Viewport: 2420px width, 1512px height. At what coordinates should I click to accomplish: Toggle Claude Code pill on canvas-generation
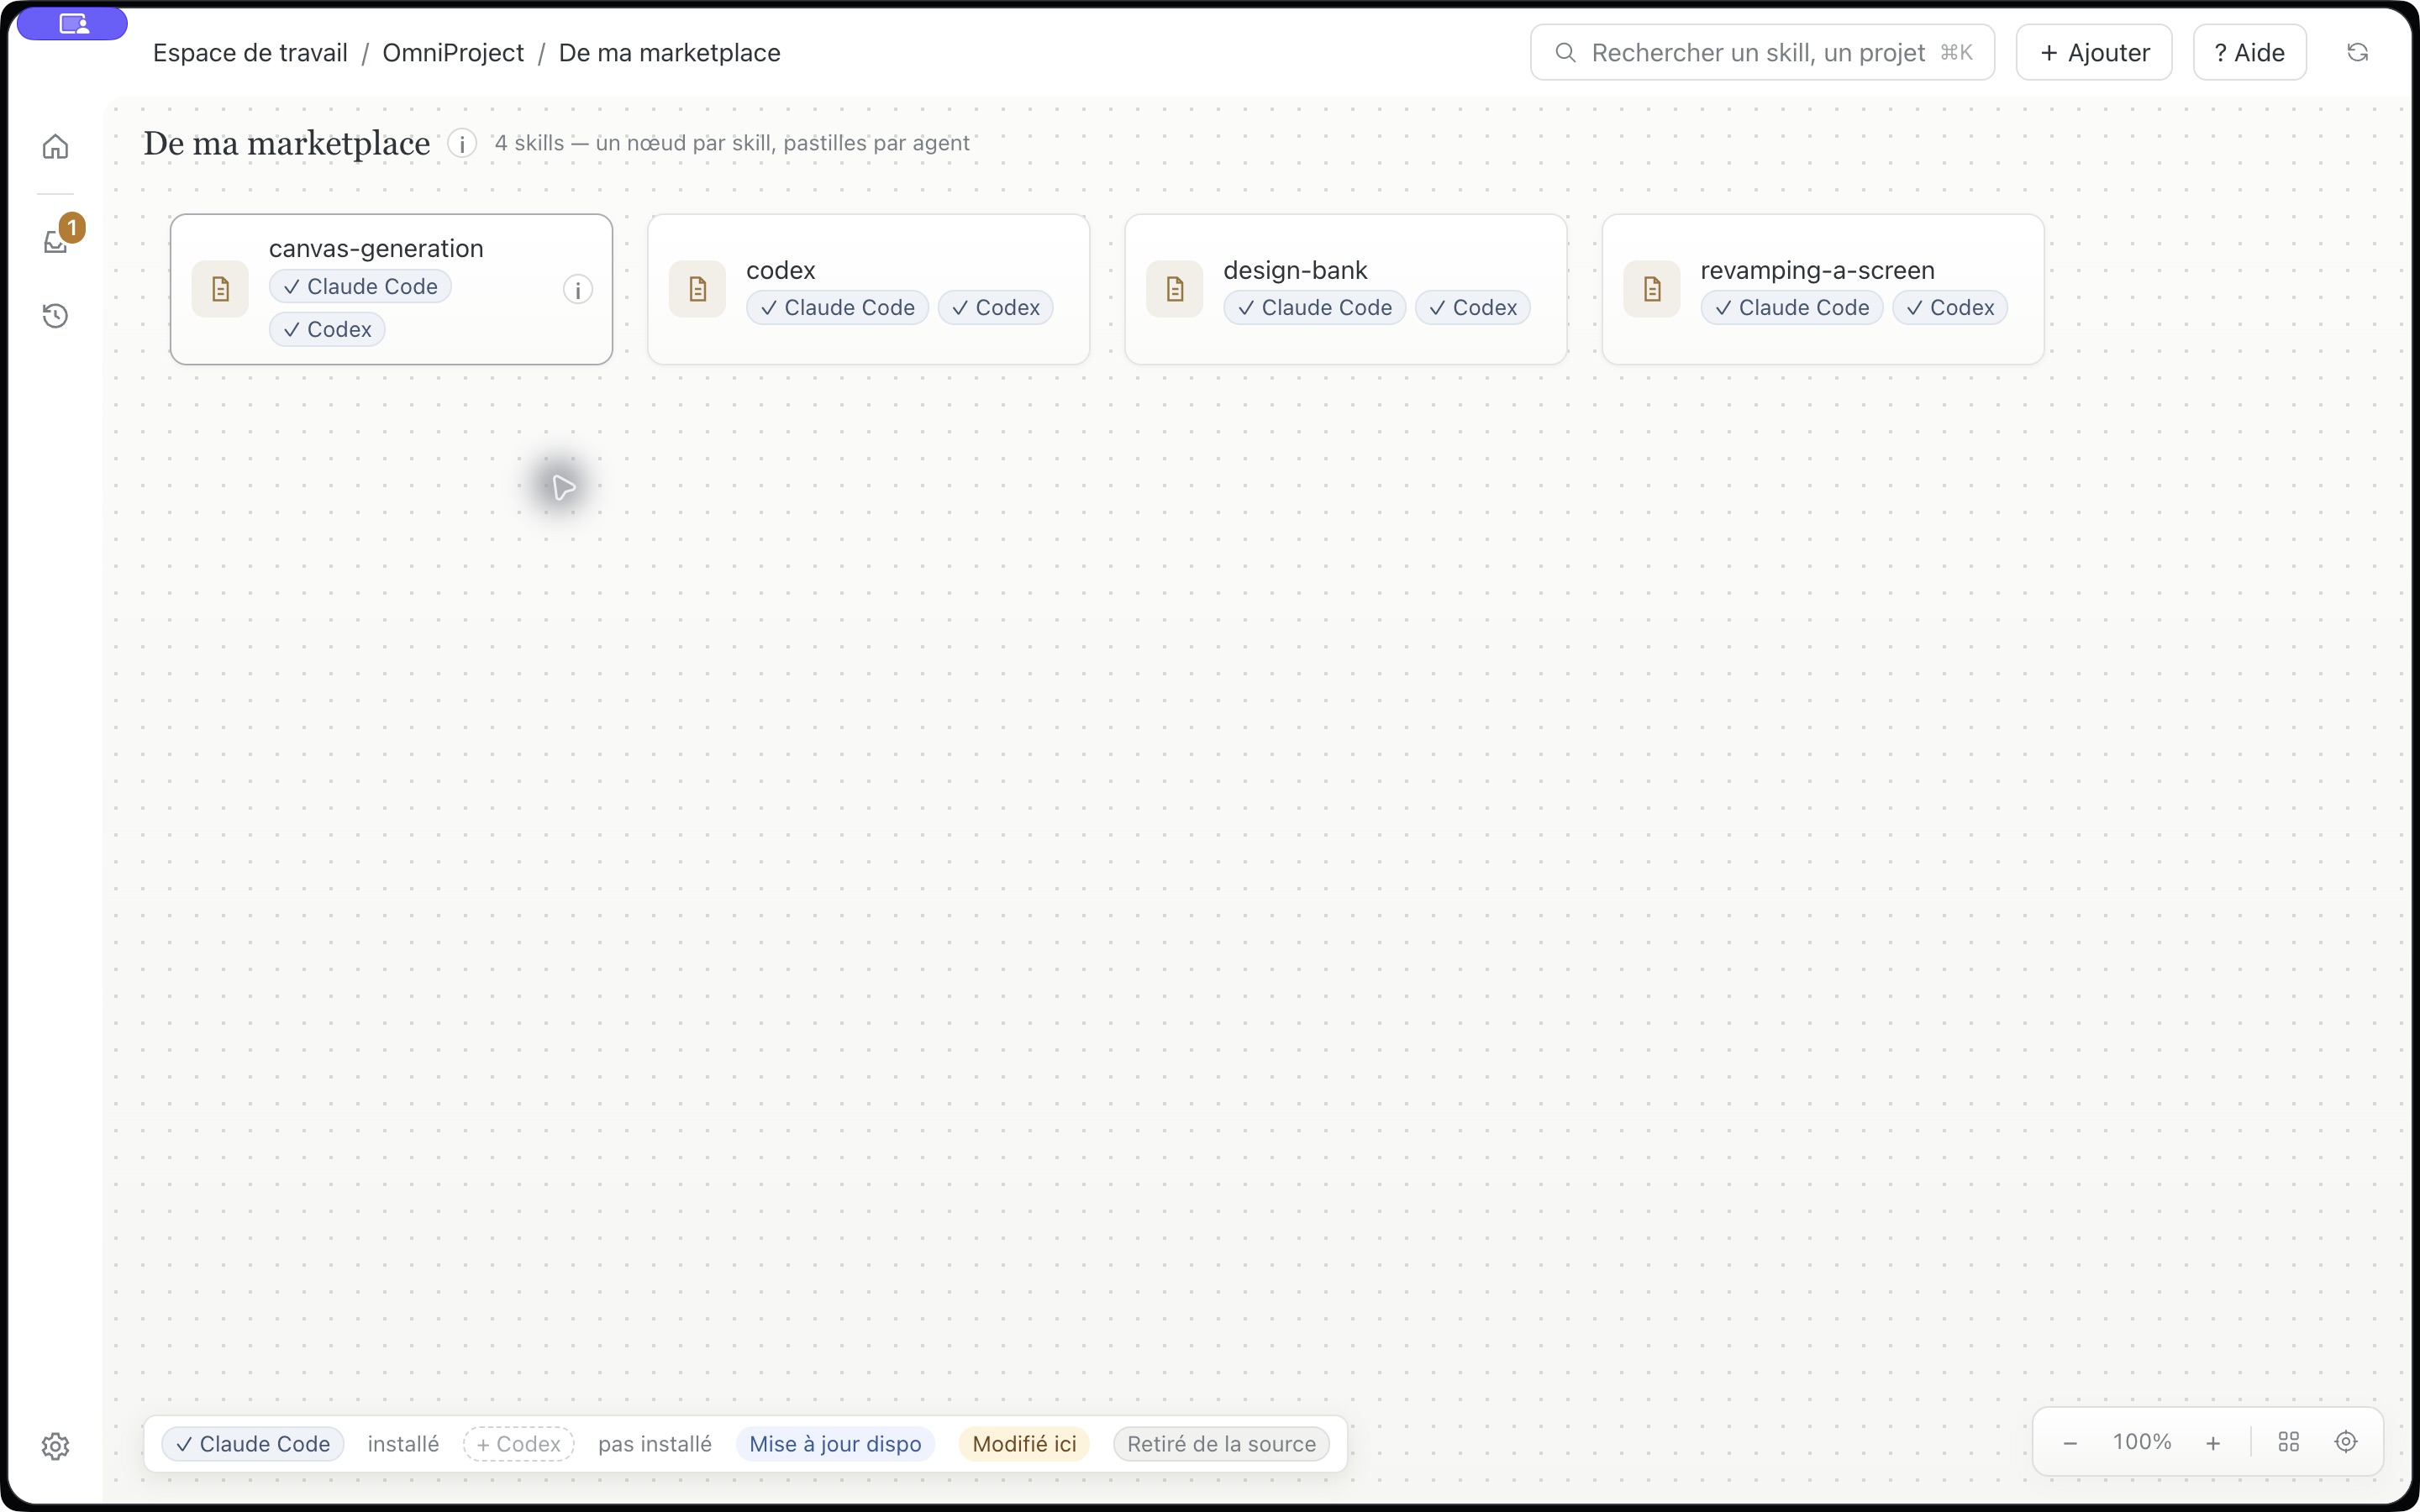tap(360, 287)
